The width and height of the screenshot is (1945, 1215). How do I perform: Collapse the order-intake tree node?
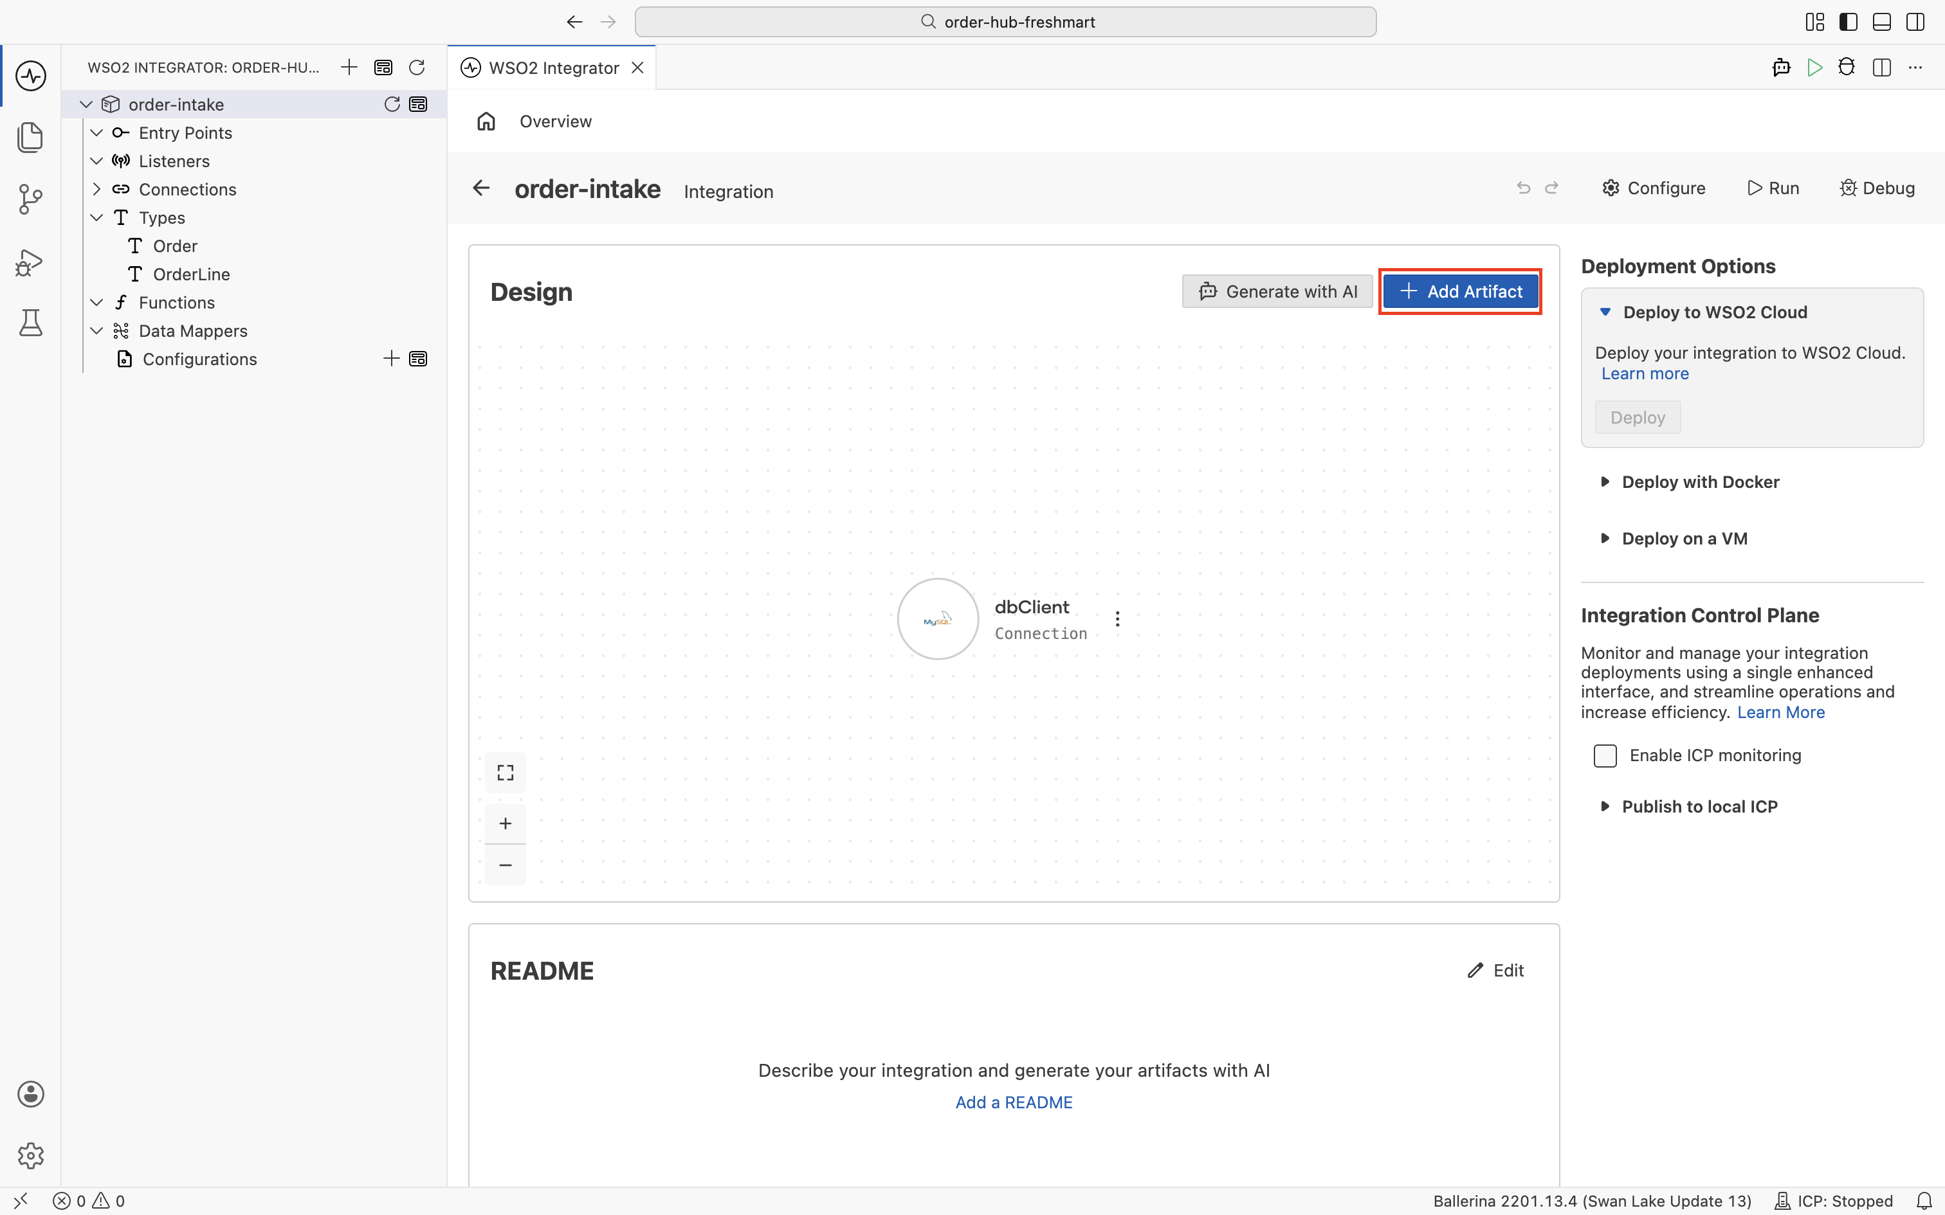[x=86, y=104]
